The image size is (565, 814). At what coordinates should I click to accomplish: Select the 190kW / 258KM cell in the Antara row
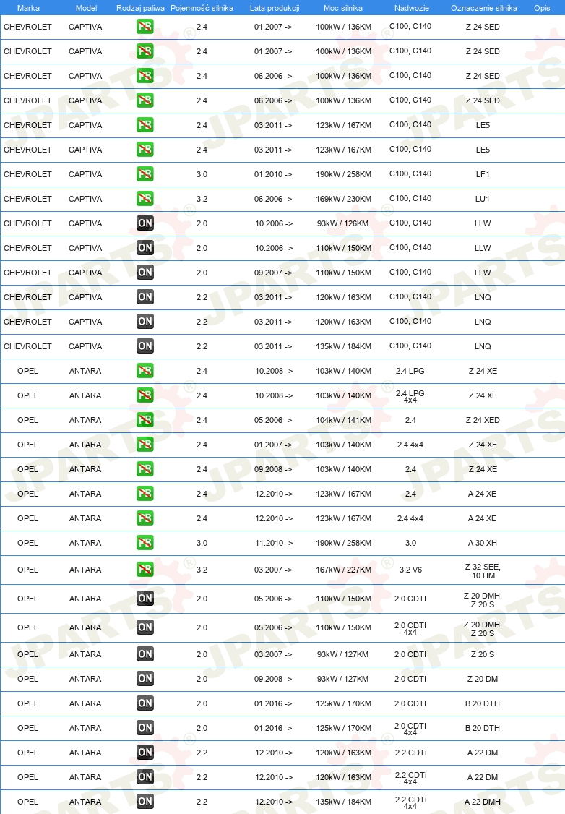[x=343, y=543]
